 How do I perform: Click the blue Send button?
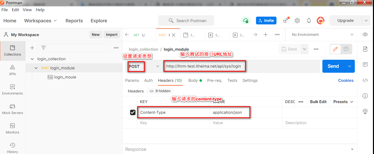(x=333, y=66)
